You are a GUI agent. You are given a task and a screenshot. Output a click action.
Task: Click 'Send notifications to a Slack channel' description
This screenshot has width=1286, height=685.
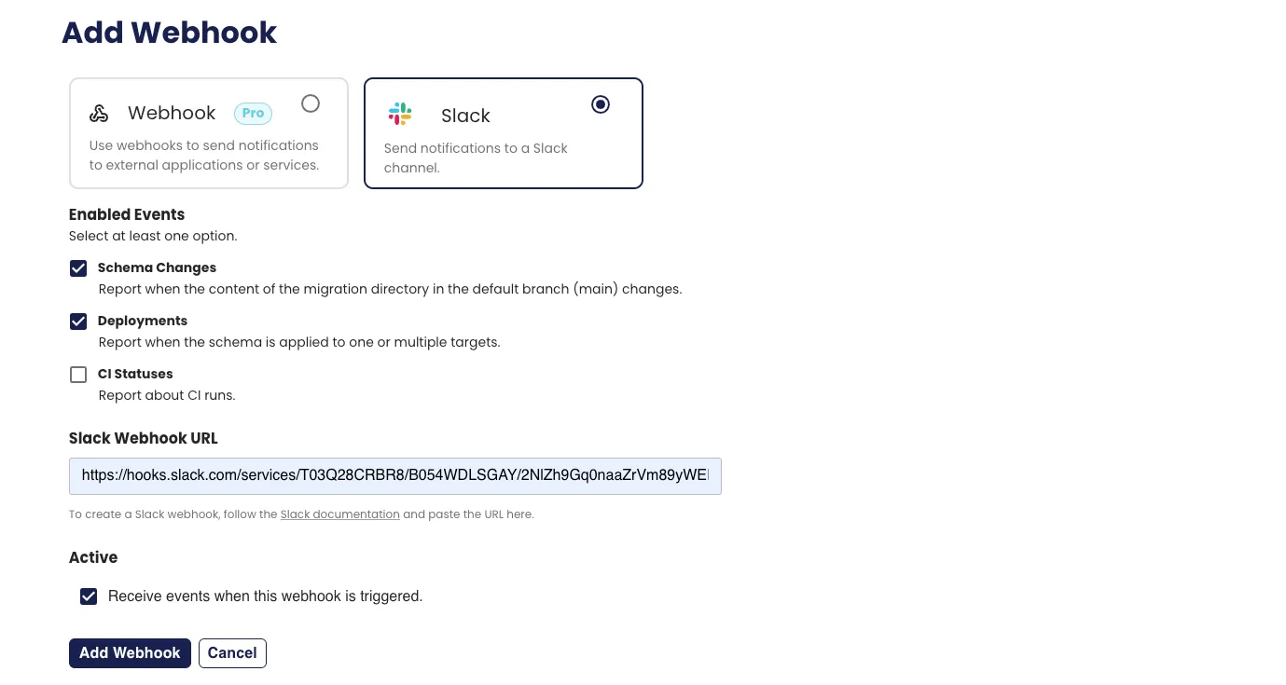click(476, 158)
